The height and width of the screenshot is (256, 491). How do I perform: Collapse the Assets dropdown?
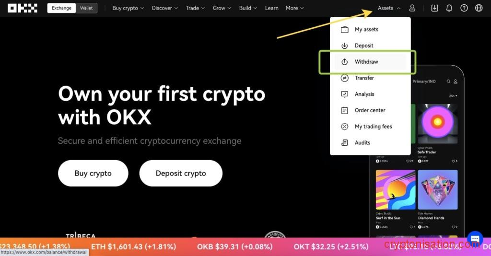click(389, 8)
